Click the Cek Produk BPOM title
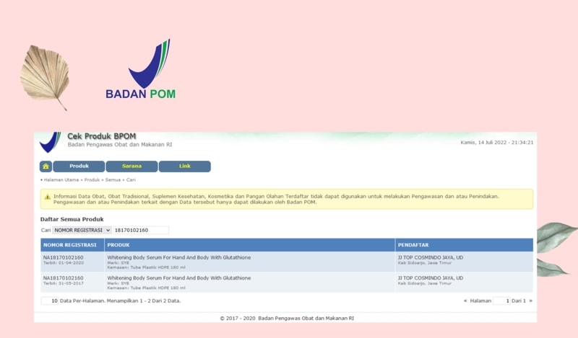578x338 pixels. pyautogui.click(x=102, y=136)
